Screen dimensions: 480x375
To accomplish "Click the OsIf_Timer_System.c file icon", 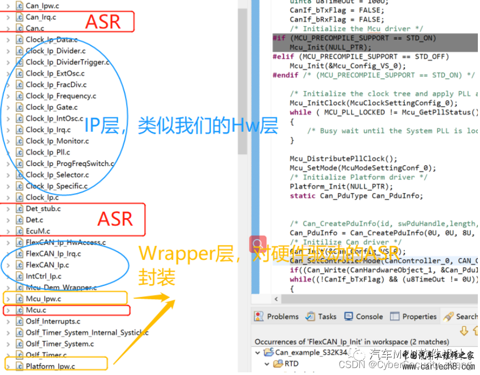I will (x=20, y=344).
